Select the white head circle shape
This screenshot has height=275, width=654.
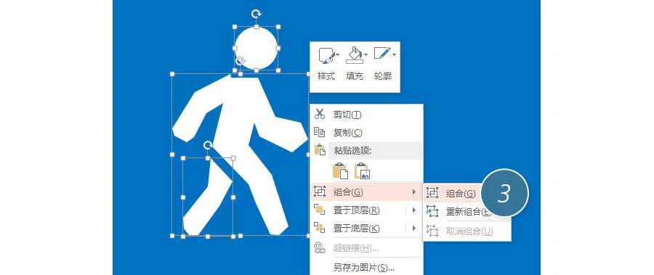(x=257, y=48)
